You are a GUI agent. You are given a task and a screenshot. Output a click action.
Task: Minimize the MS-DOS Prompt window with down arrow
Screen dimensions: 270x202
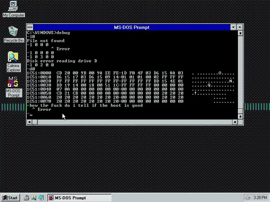[x=233, y=27]
